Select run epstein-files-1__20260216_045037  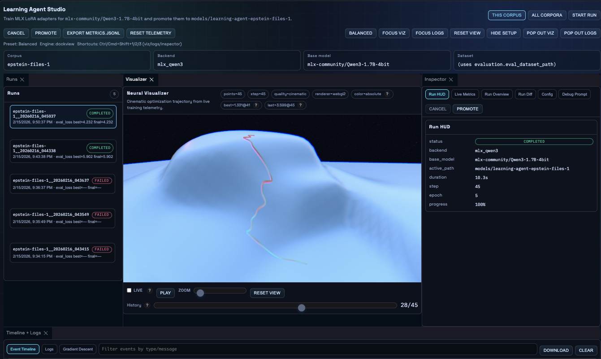(63, 116)
